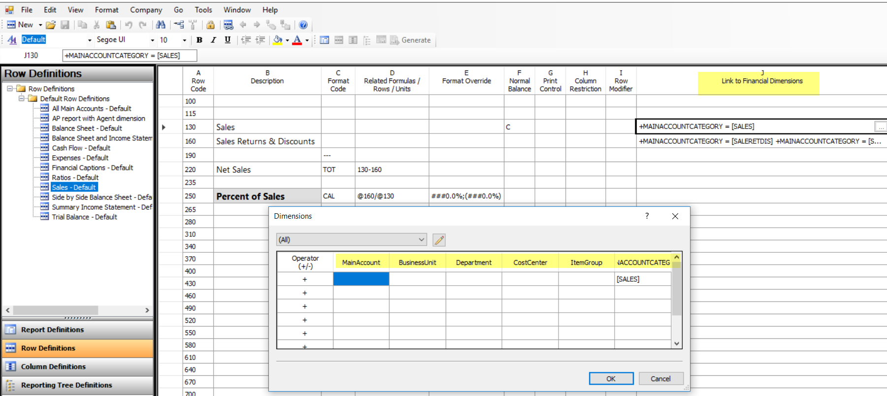Open Find with the binoculars icon
Image resolution: width=887 pixels, height=396 pixels.
[x=161, y=25]
